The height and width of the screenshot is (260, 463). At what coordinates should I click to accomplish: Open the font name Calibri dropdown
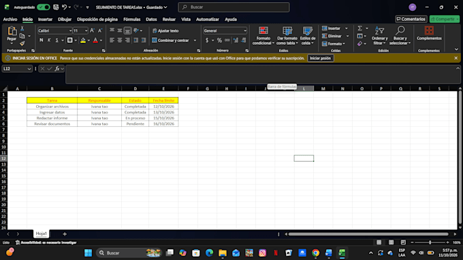[x=70, y=31]
